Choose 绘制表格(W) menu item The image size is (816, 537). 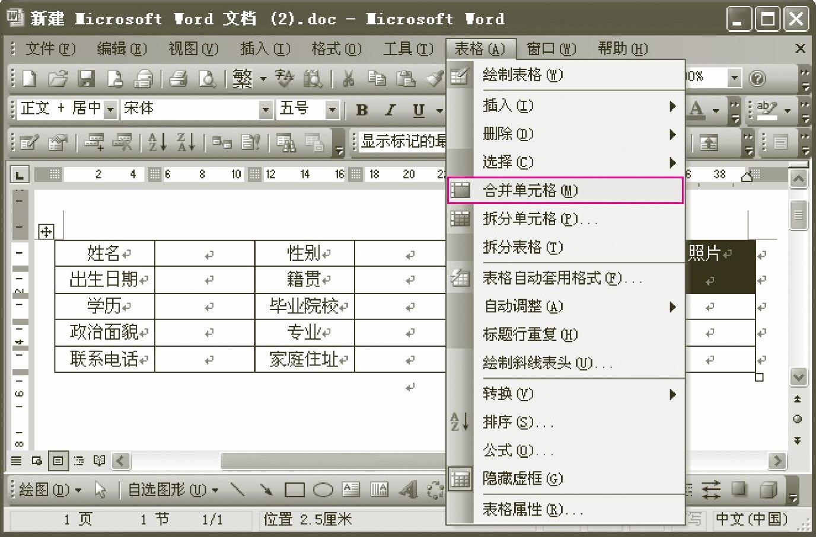566,75
